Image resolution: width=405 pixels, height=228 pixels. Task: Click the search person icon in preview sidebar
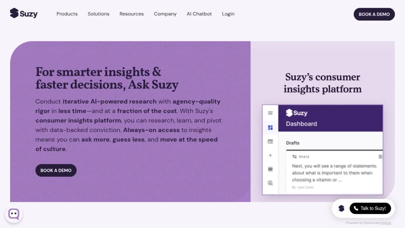coord(270,183)
